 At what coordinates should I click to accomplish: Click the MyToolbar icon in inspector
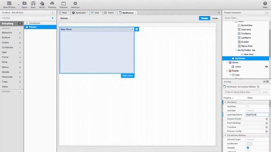(x=239, y=50)
